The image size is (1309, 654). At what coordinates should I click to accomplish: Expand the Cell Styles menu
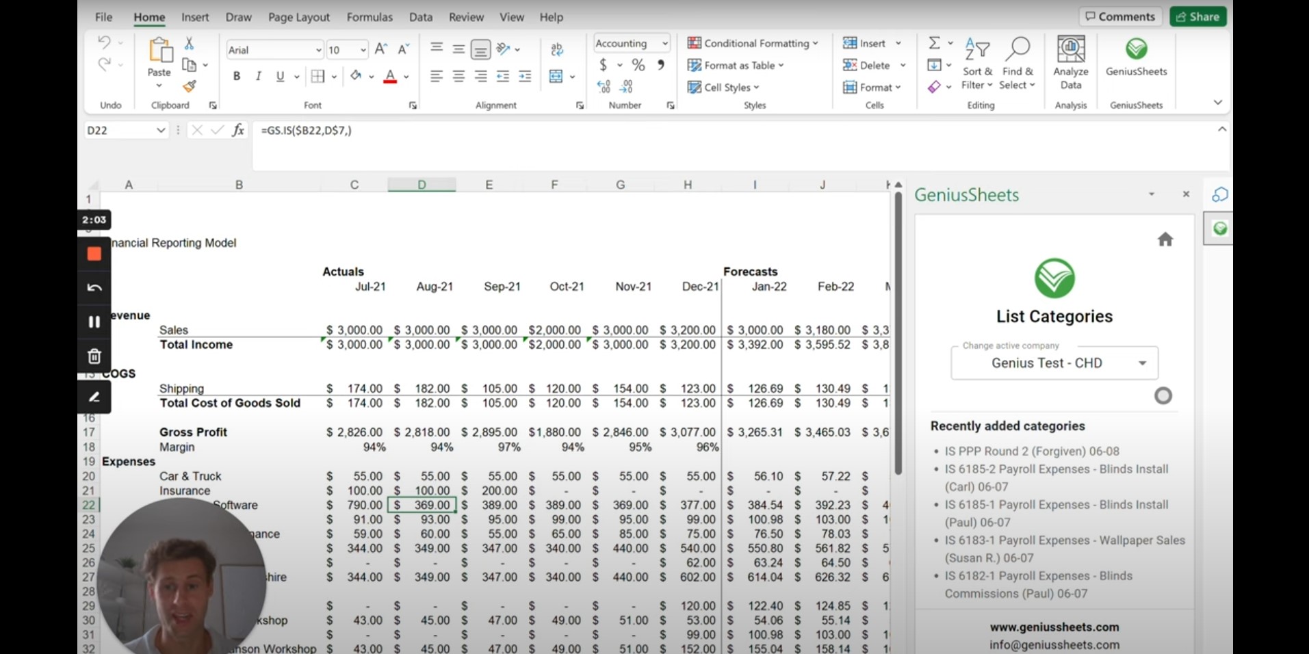(723, 87)
